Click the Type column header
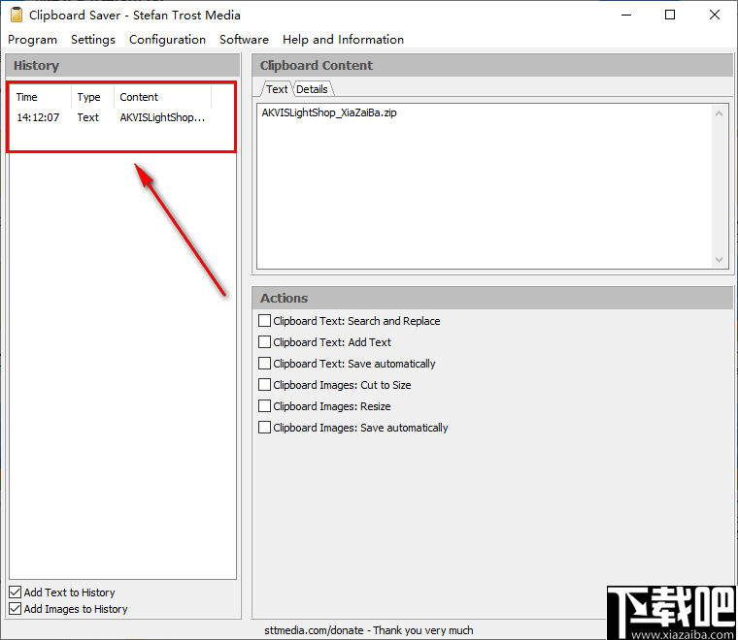 tap(92, 97)
